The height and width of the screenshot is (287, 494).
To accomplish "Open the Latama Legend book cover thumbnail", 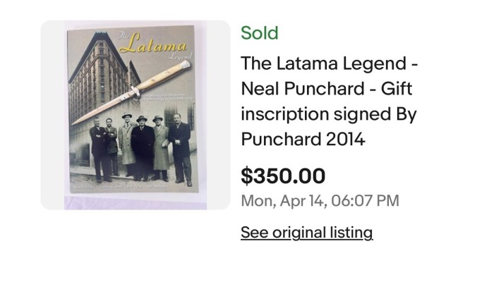I will 135,115.
